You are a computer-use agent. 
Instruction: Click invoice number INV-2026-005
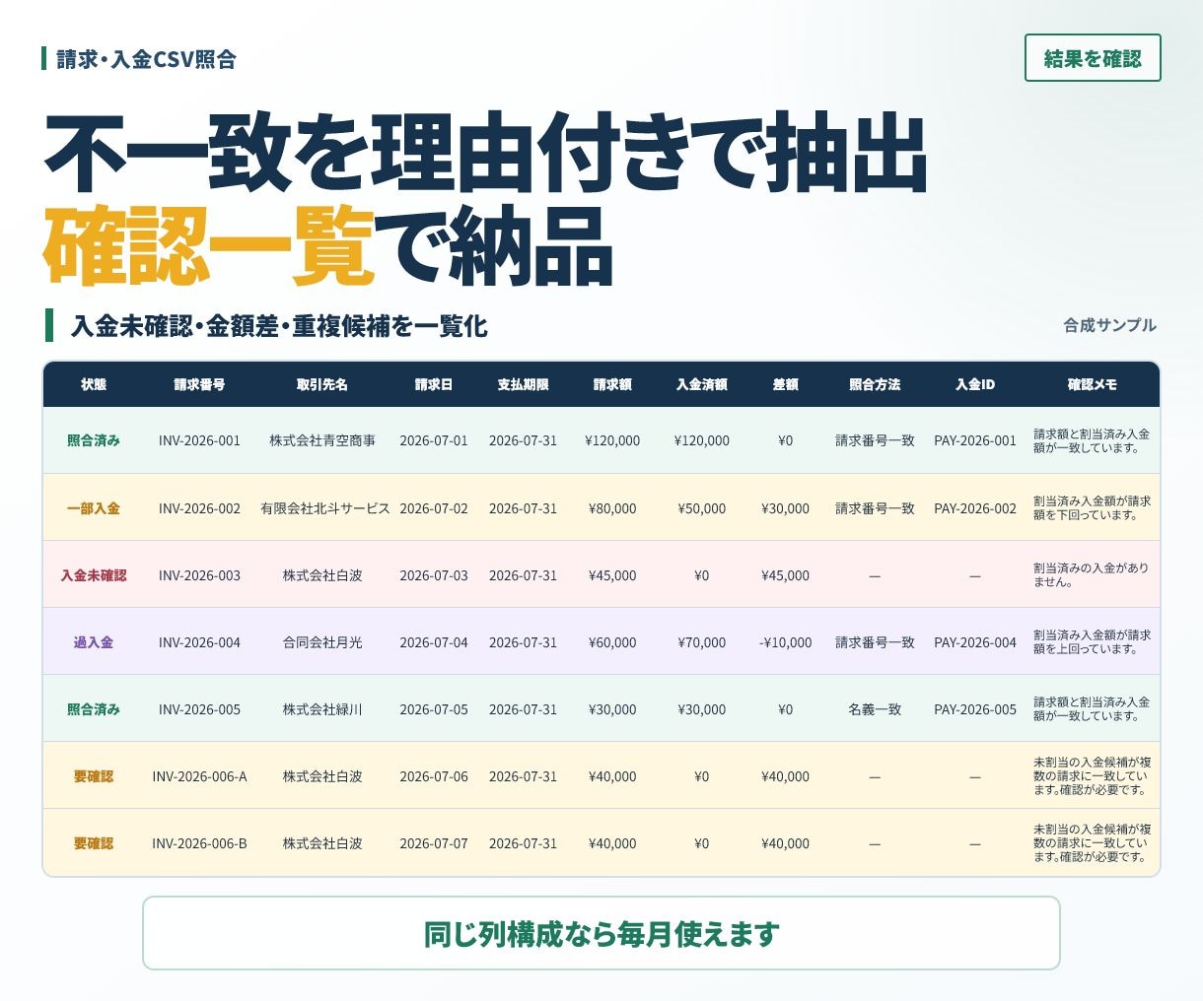[x=199, y=709]
